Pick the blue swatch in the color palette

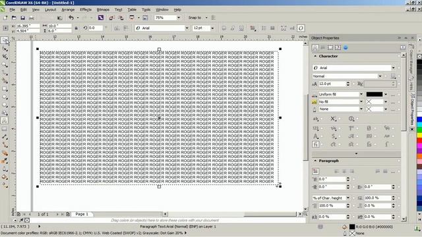(x=419, y=119)
